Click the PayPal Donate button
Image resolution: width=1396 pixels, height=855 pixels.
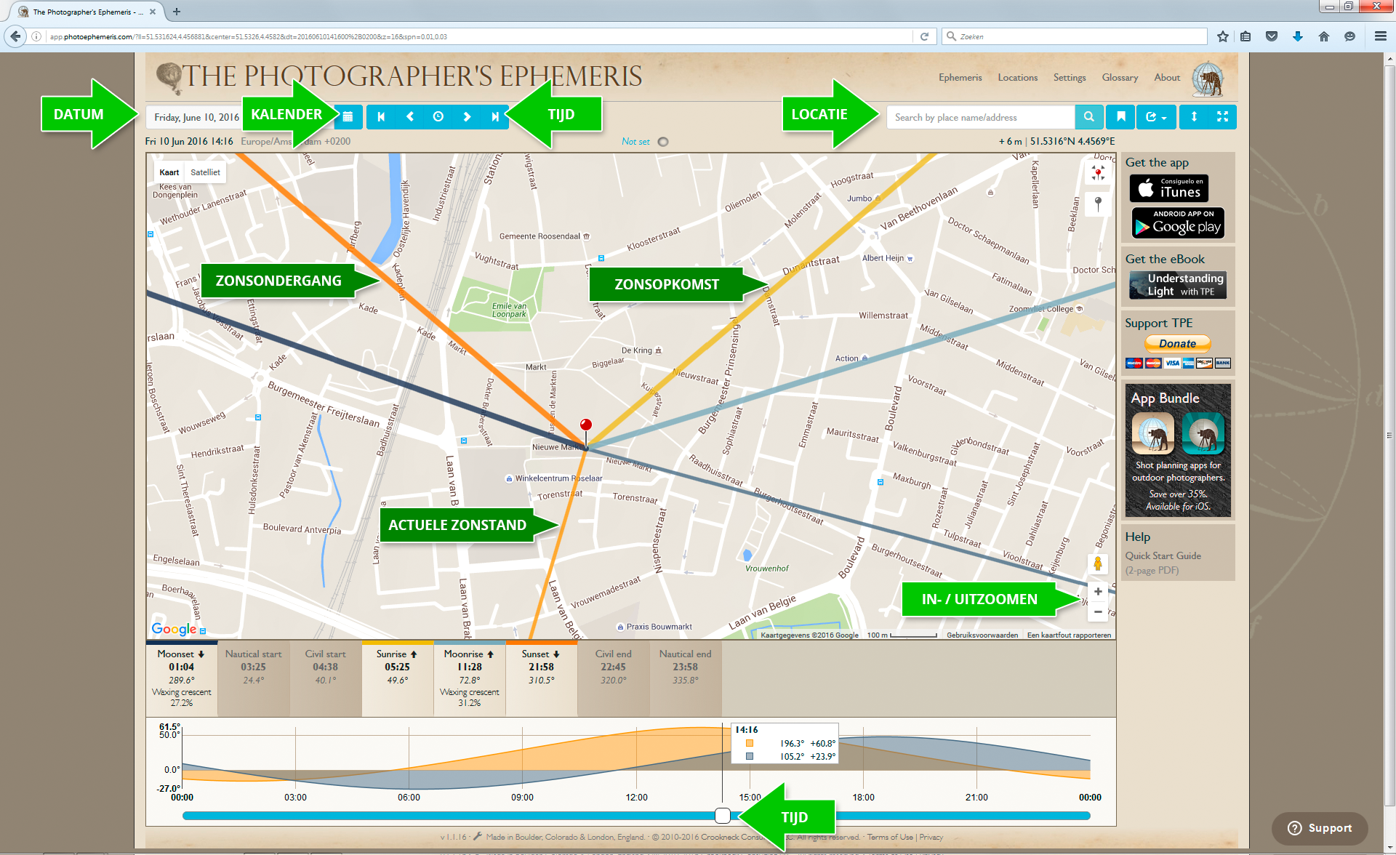pyautogui.click(x=1177, y=343)
